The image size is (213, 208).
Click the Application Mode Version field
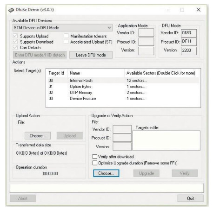coord(146,51)
